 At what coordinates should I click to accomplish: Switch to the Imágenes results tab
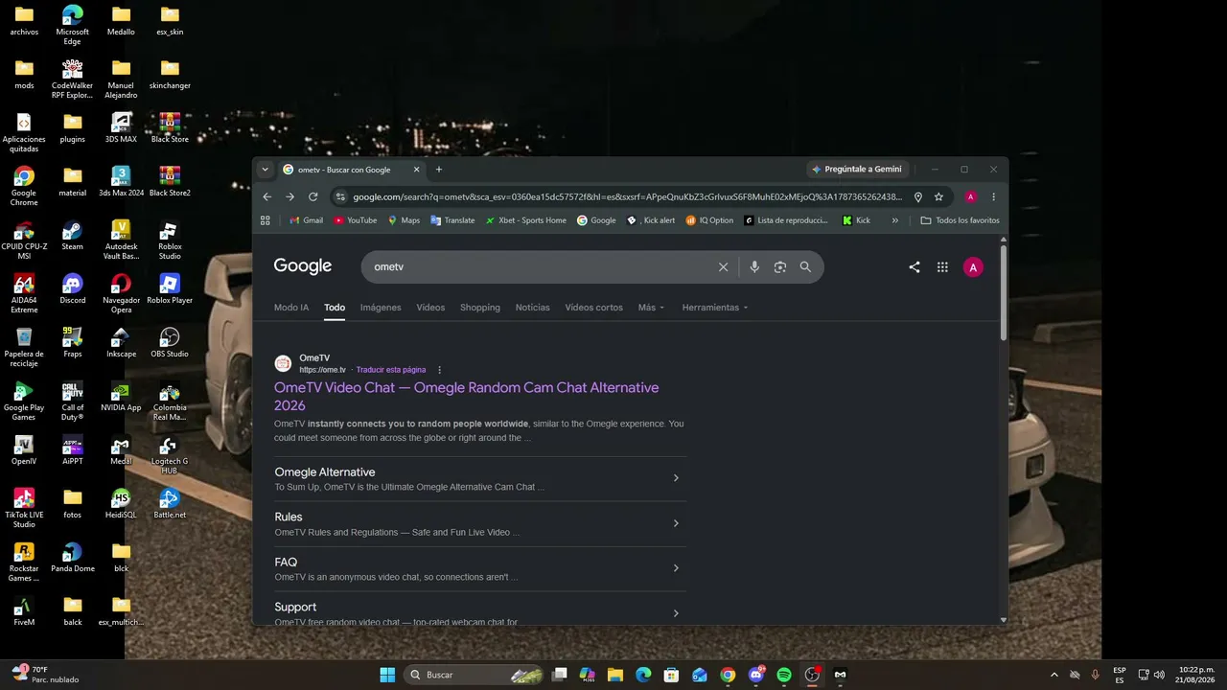click(x=381, y=308)
